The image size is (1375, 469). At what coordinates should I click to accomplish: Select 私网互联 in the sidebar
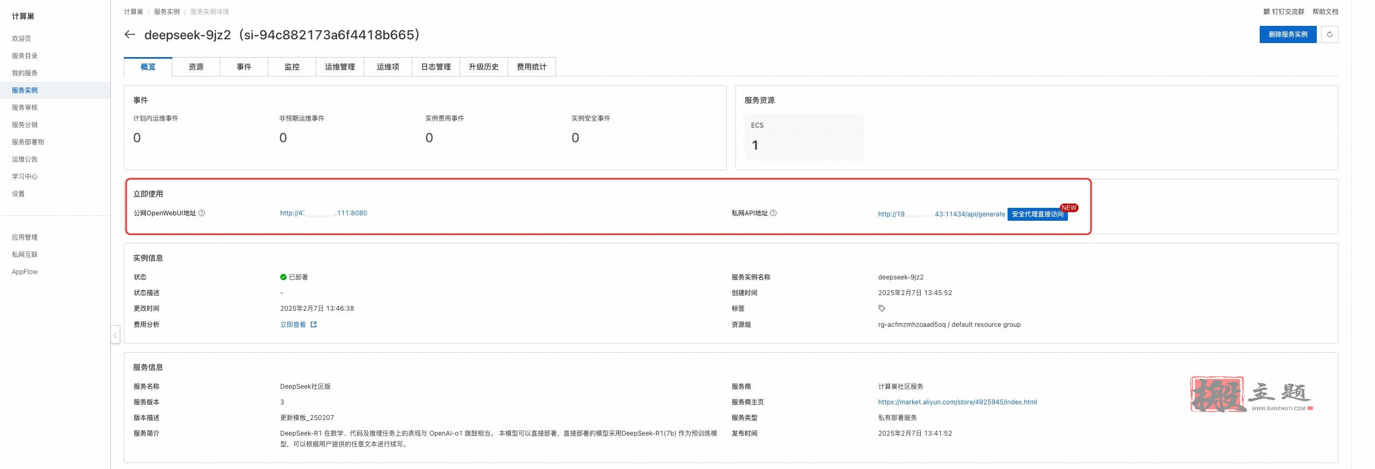(25, 255)
